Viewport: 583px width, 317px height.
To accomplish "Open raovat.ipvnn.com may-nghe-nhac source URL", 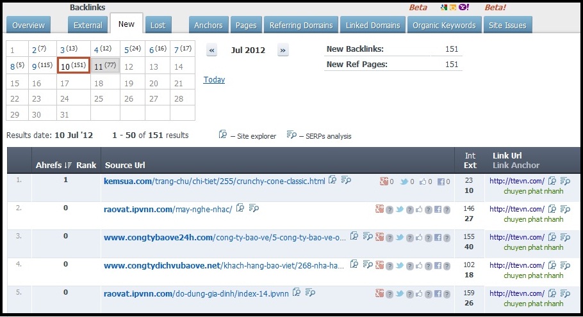I will pos(168,210).
